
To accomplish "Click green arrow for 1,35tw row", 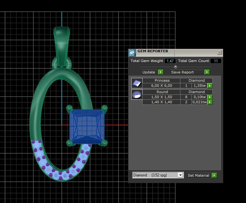I will [210, 86].
